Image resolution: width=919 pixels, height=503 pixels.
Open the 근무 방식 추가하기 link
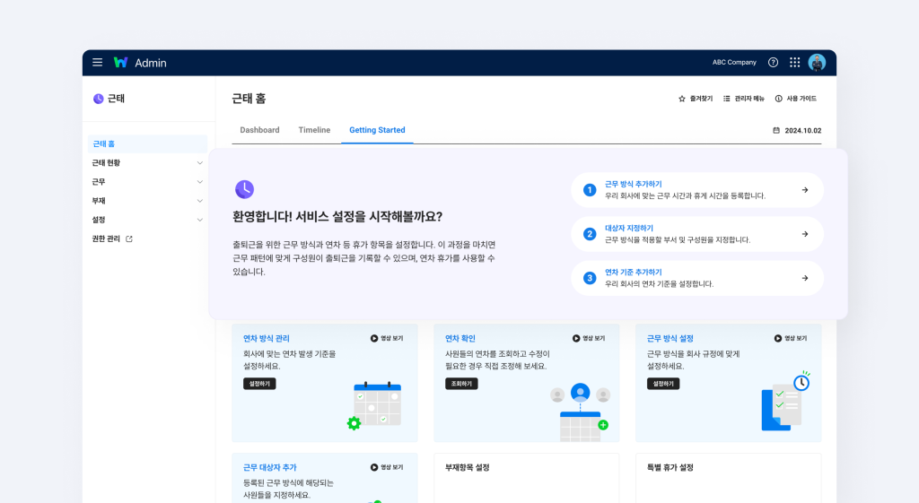[x=633, y=184]
